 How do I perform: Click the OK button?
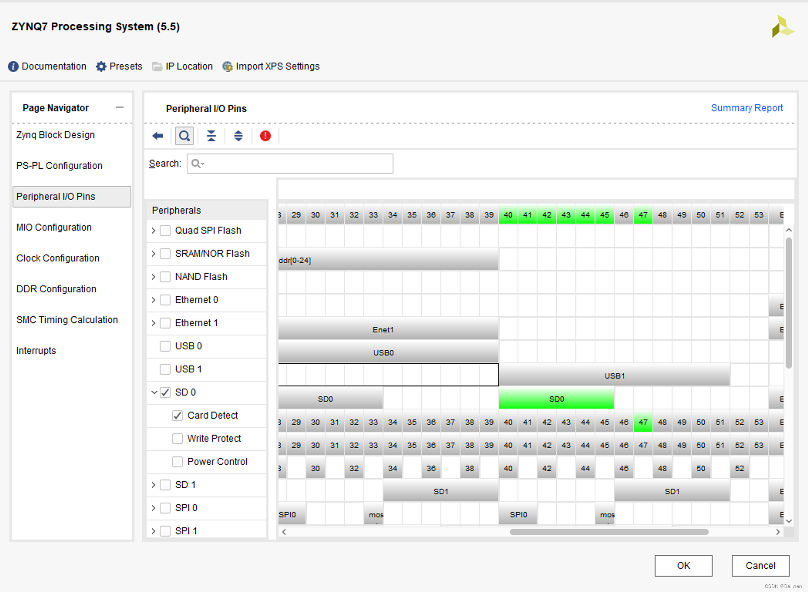(x=684, y=565)
